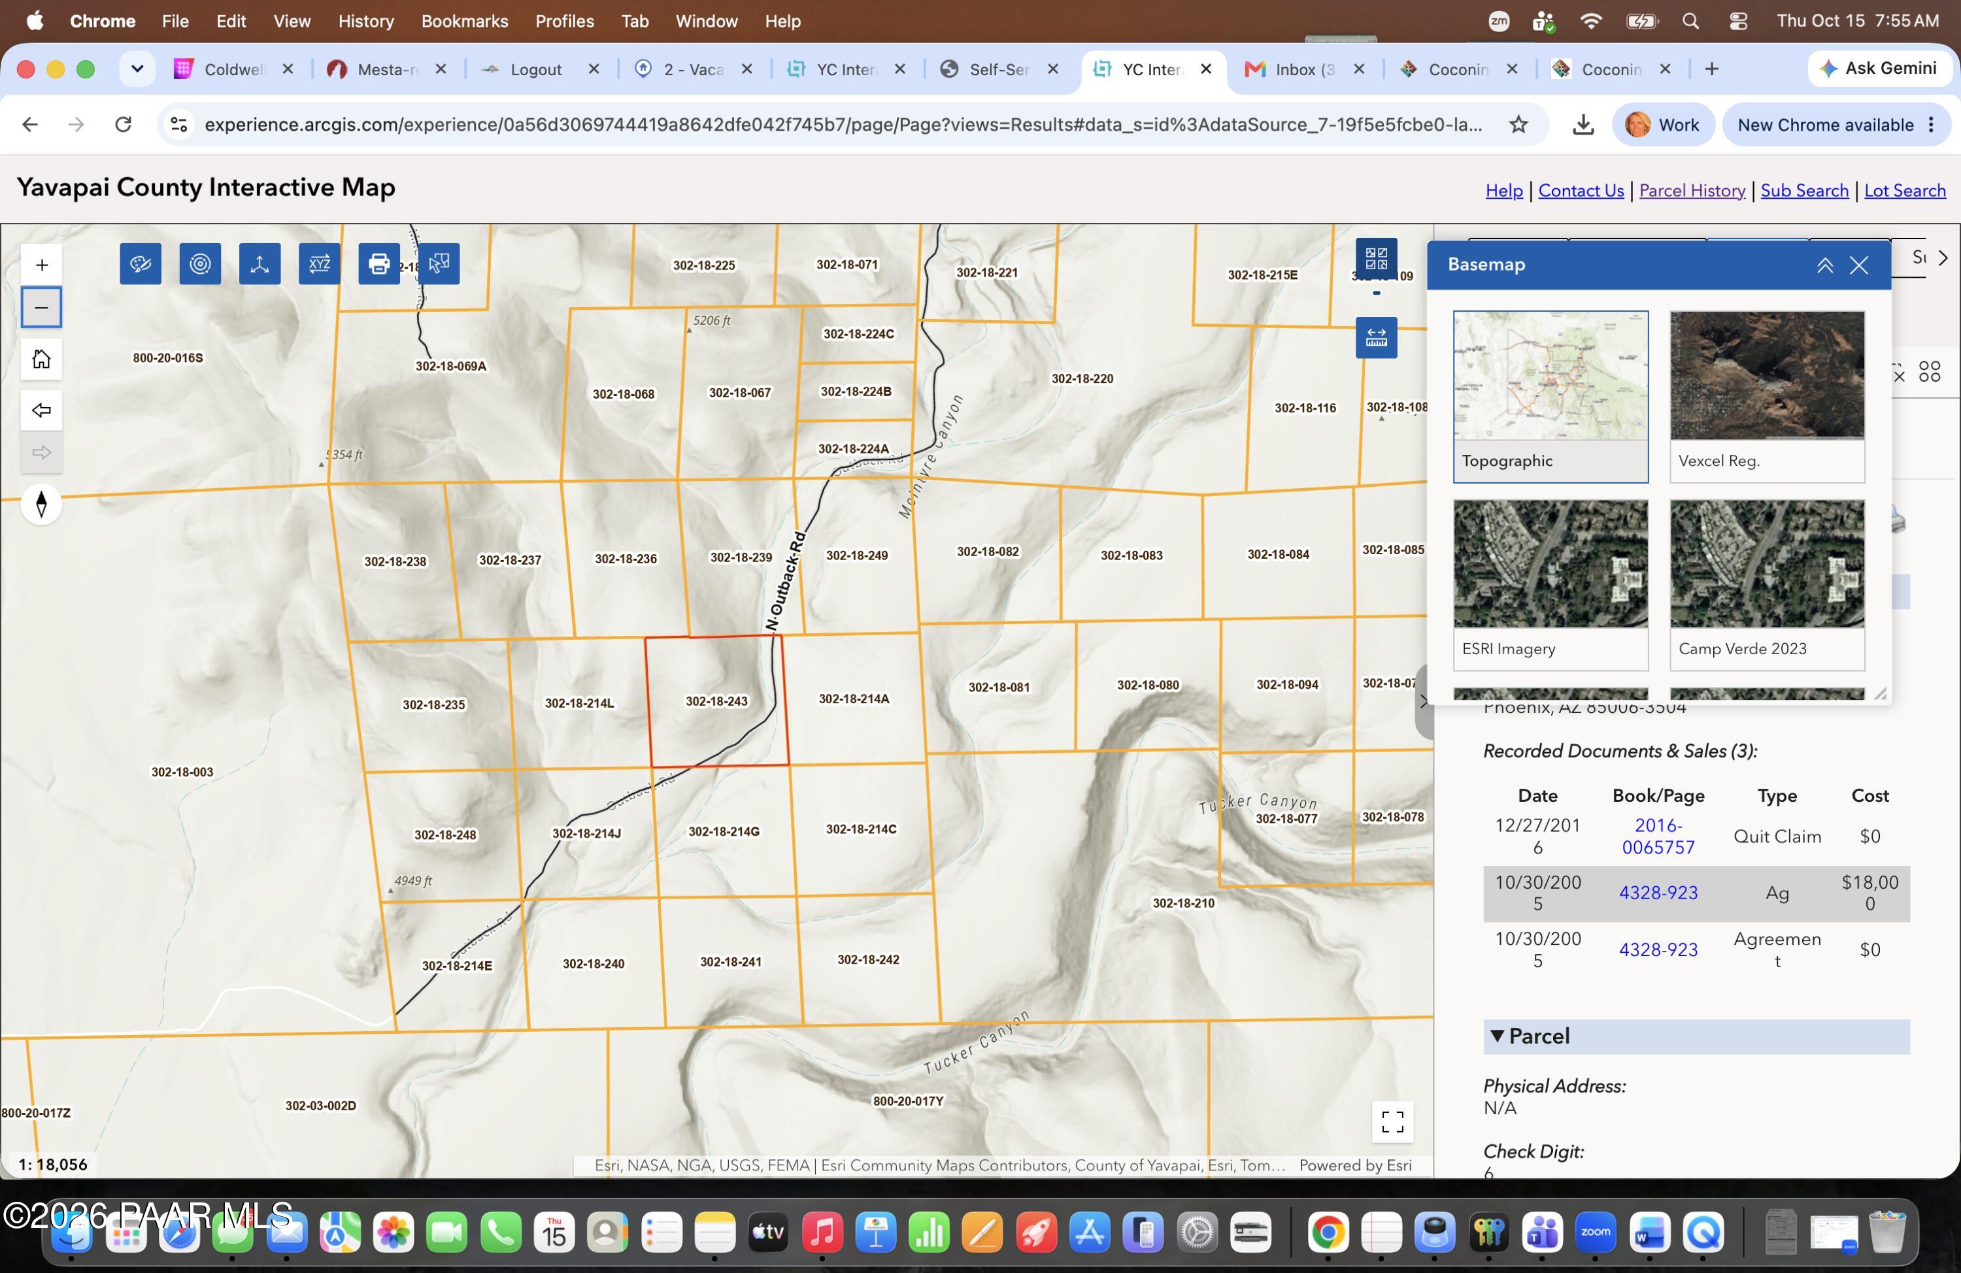Open the Sub Search link
Viewport: 1961px width, 1273px height.
pyautogui.click(x=1805, y=190)
